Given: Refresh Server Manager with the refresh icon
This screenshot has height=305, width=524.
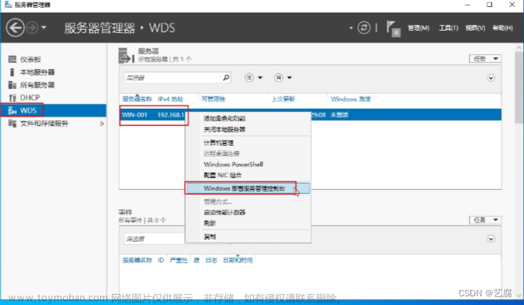Looking at the screenshot, I should pyautogui.click(x=363, y=28).
